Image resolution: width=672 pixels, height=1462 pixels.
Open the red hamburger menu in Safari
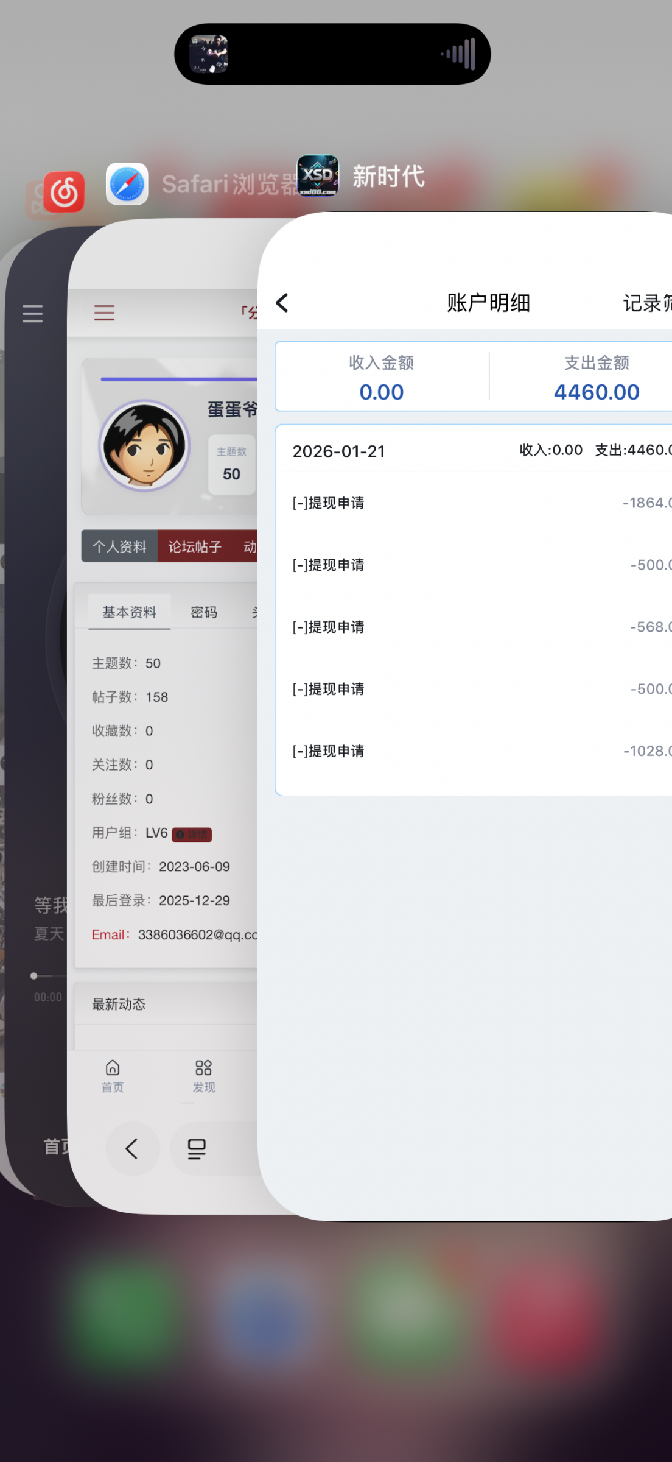[104, 313]
